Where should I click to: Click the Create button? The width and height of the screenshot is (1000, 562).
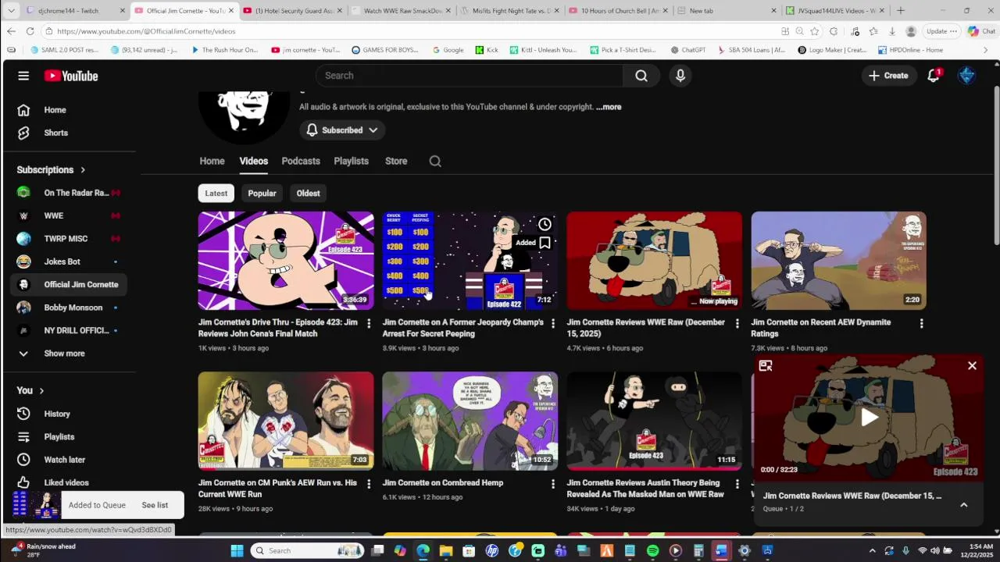click(888, 76)
